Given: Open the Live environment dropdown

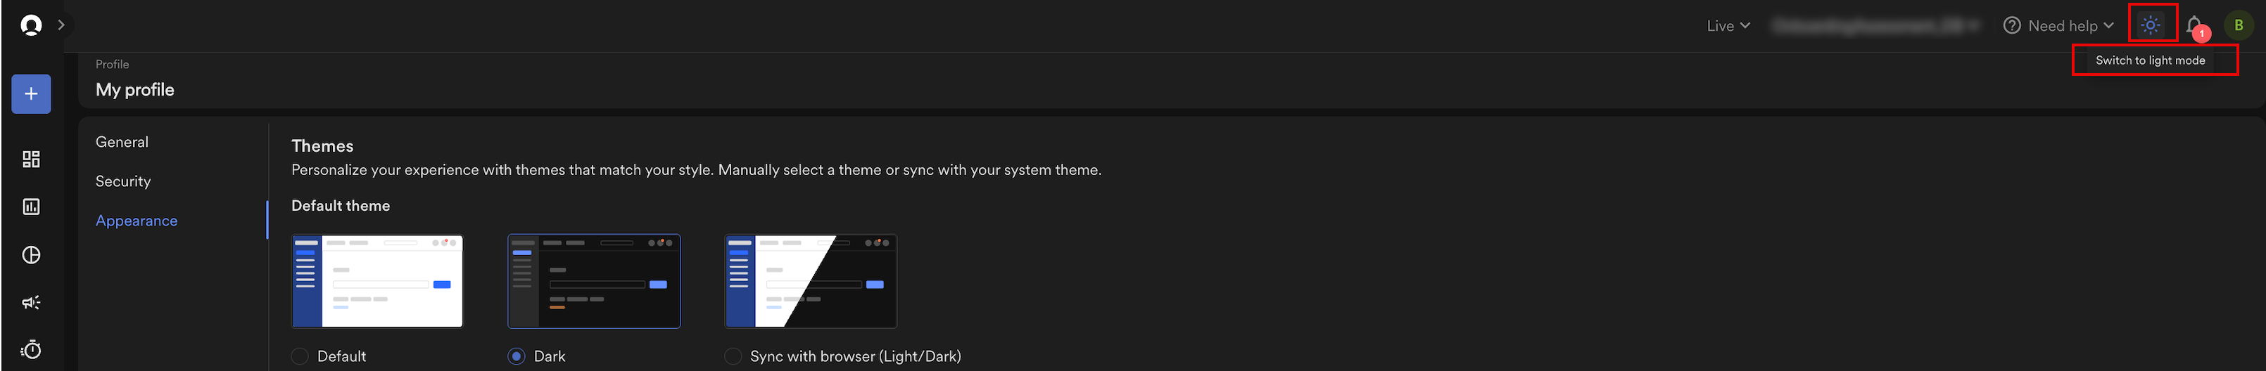Looking at the screenshot, I should (x=1728, y=25).
